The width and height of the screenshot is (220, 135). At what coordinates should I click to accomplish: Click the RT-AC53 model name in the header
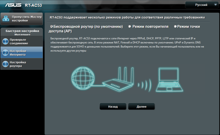[x=33, y=5]
